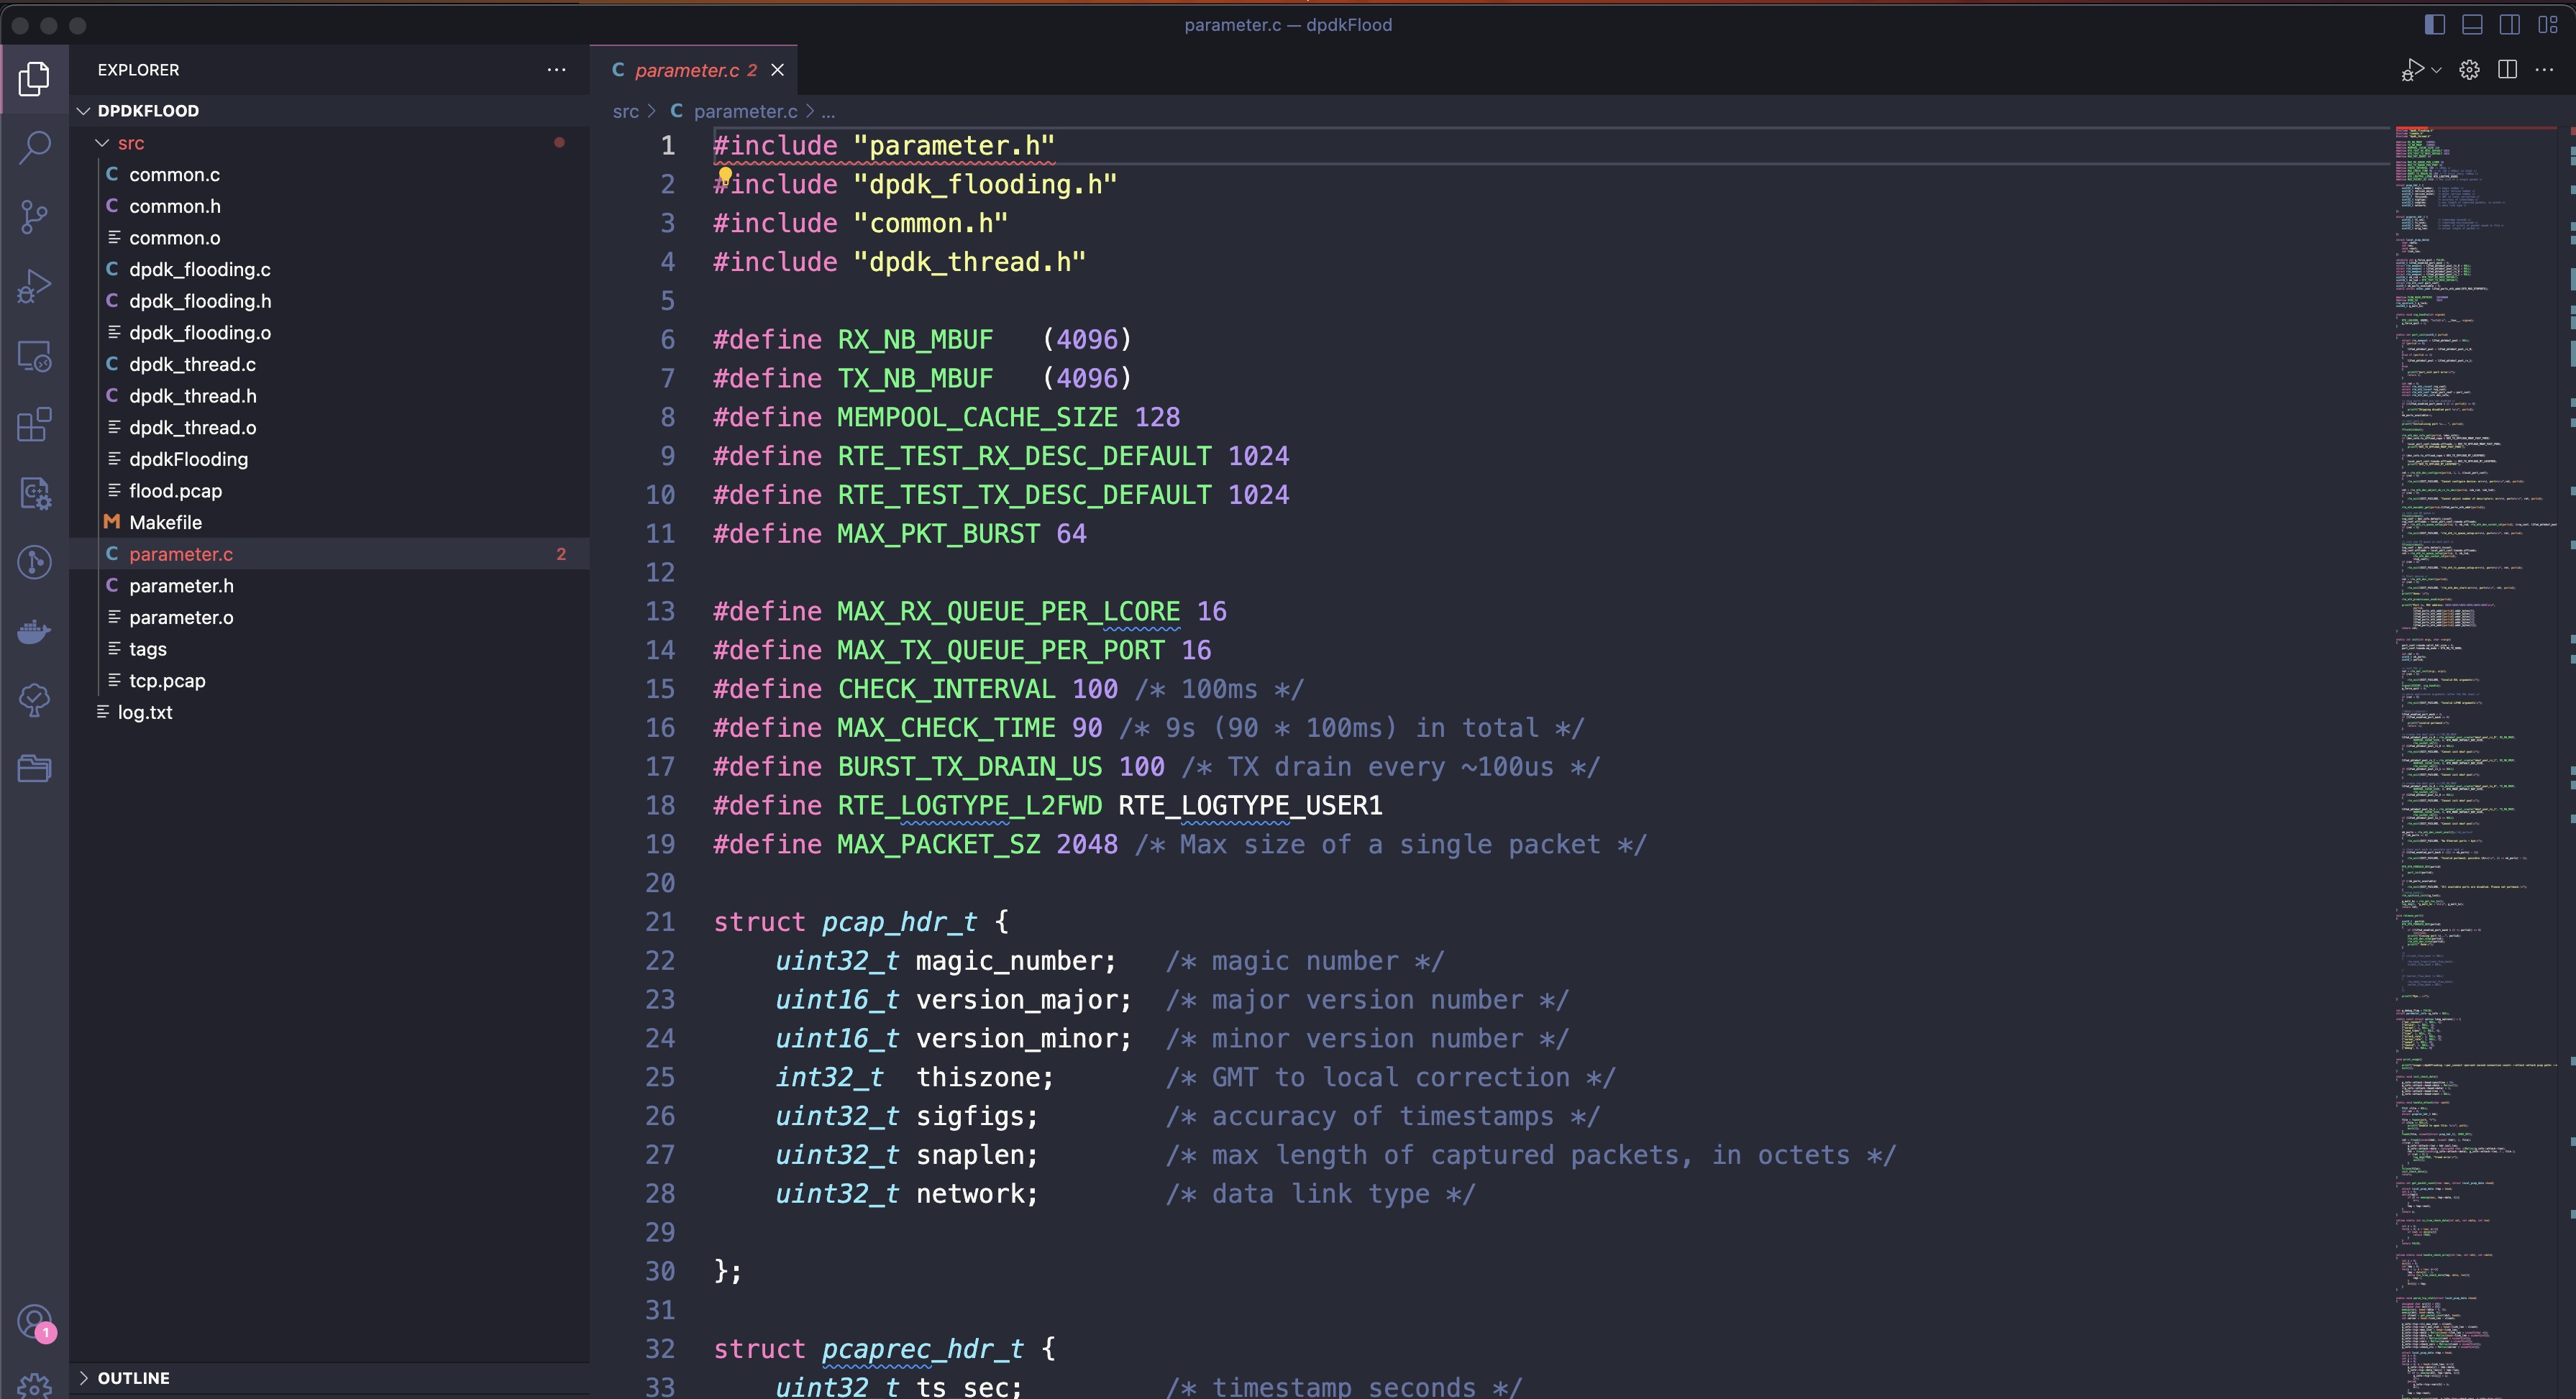Open the tree-with-checkmark activity bar icon
The width and height of the screenshot is (2576, 1399).
coord(34,700)
